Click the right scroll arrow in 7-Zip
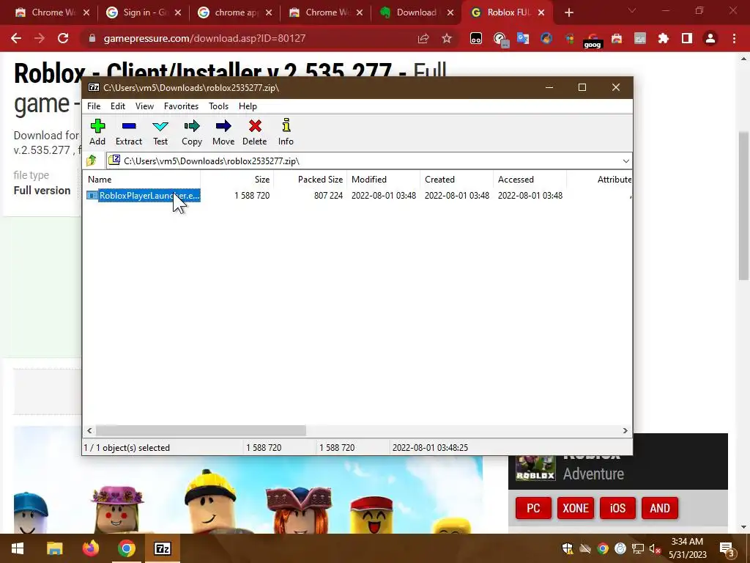The width and height of the screenshot is (750, 563). click(x=625, y=430)
